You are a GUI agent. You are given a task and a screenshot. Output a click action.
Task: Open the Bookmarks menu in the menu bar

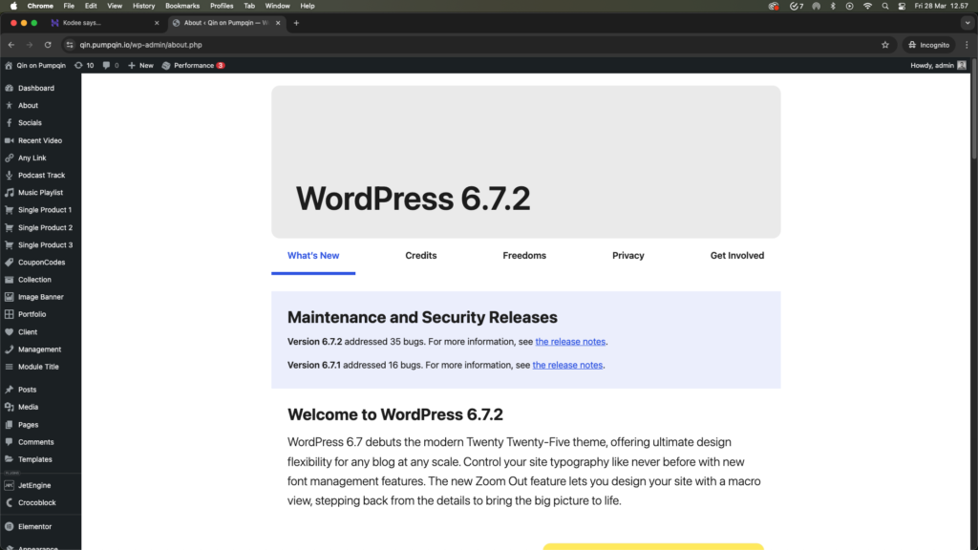(181, 6)
